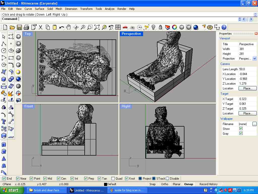This screenshot has width=258, height=194.
Task: Click the Explode tool icon
Action: (10, 94)
